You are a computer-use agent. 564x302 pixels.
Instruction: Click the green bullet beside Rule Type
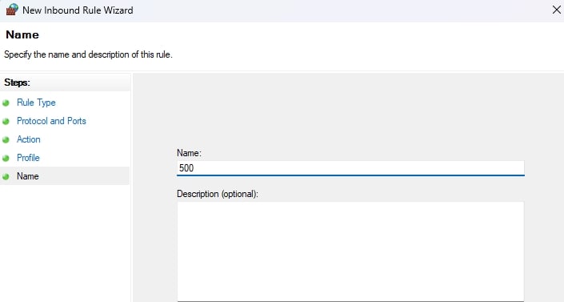(6, 103)
